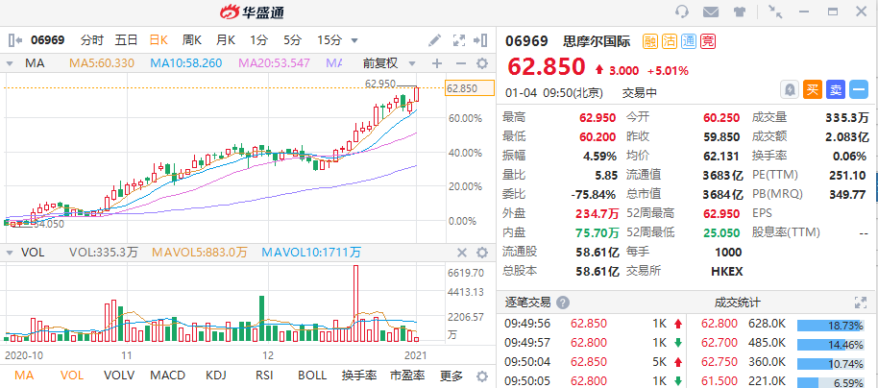878x388 pixels.
Task: Switch to 分时 chart
Action: (x=92, y=39)
